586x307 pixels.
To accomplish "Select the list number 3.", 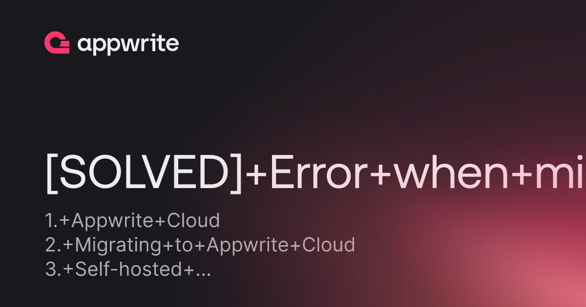I will [52, 269].
